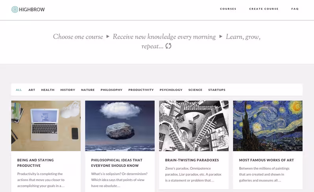314x192 pixels.
Task: Filter courses by Startups
Action: click(217, 90)
